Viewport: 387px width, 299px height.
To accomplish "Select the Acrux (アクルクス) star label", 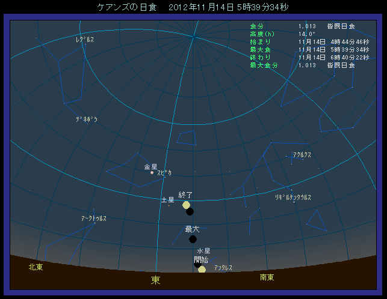I will pos(302,155).
